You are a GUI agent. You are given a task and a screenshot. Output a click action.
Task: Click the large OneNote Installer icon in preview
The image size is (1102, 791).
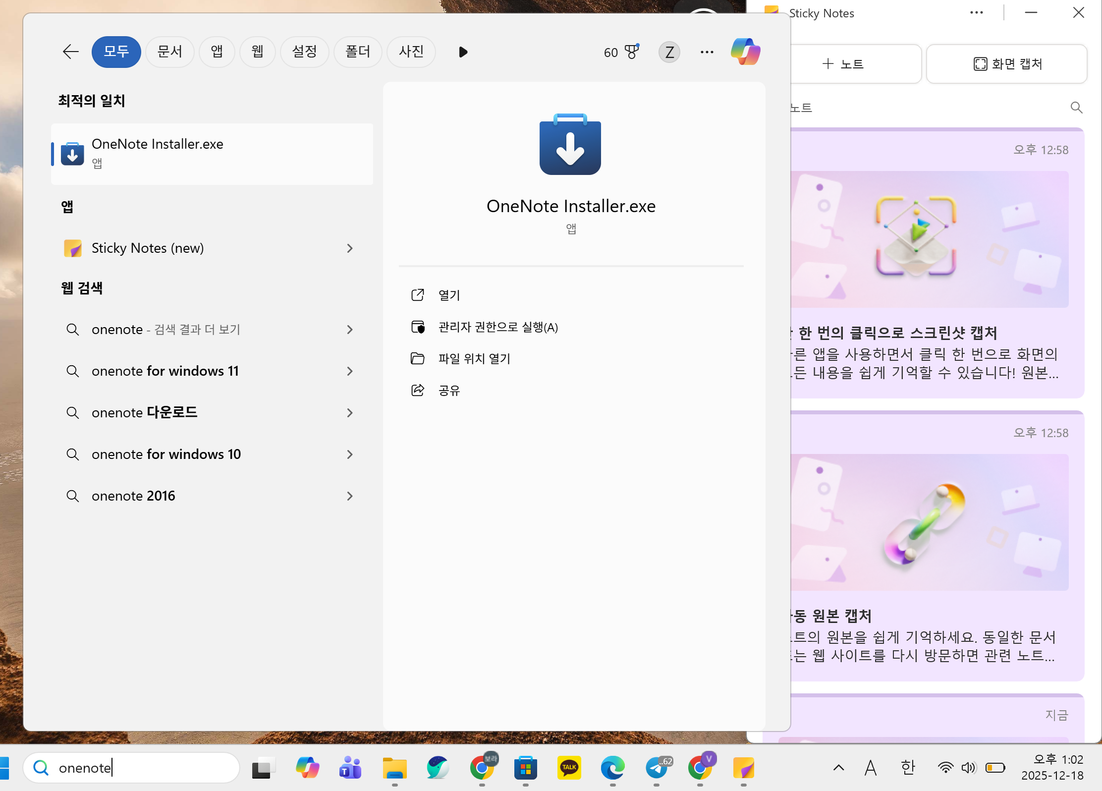570,144
